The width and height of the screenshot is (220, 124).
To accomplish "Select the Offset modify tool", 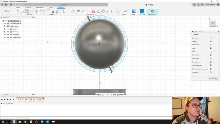I will [x=57, y=11].
